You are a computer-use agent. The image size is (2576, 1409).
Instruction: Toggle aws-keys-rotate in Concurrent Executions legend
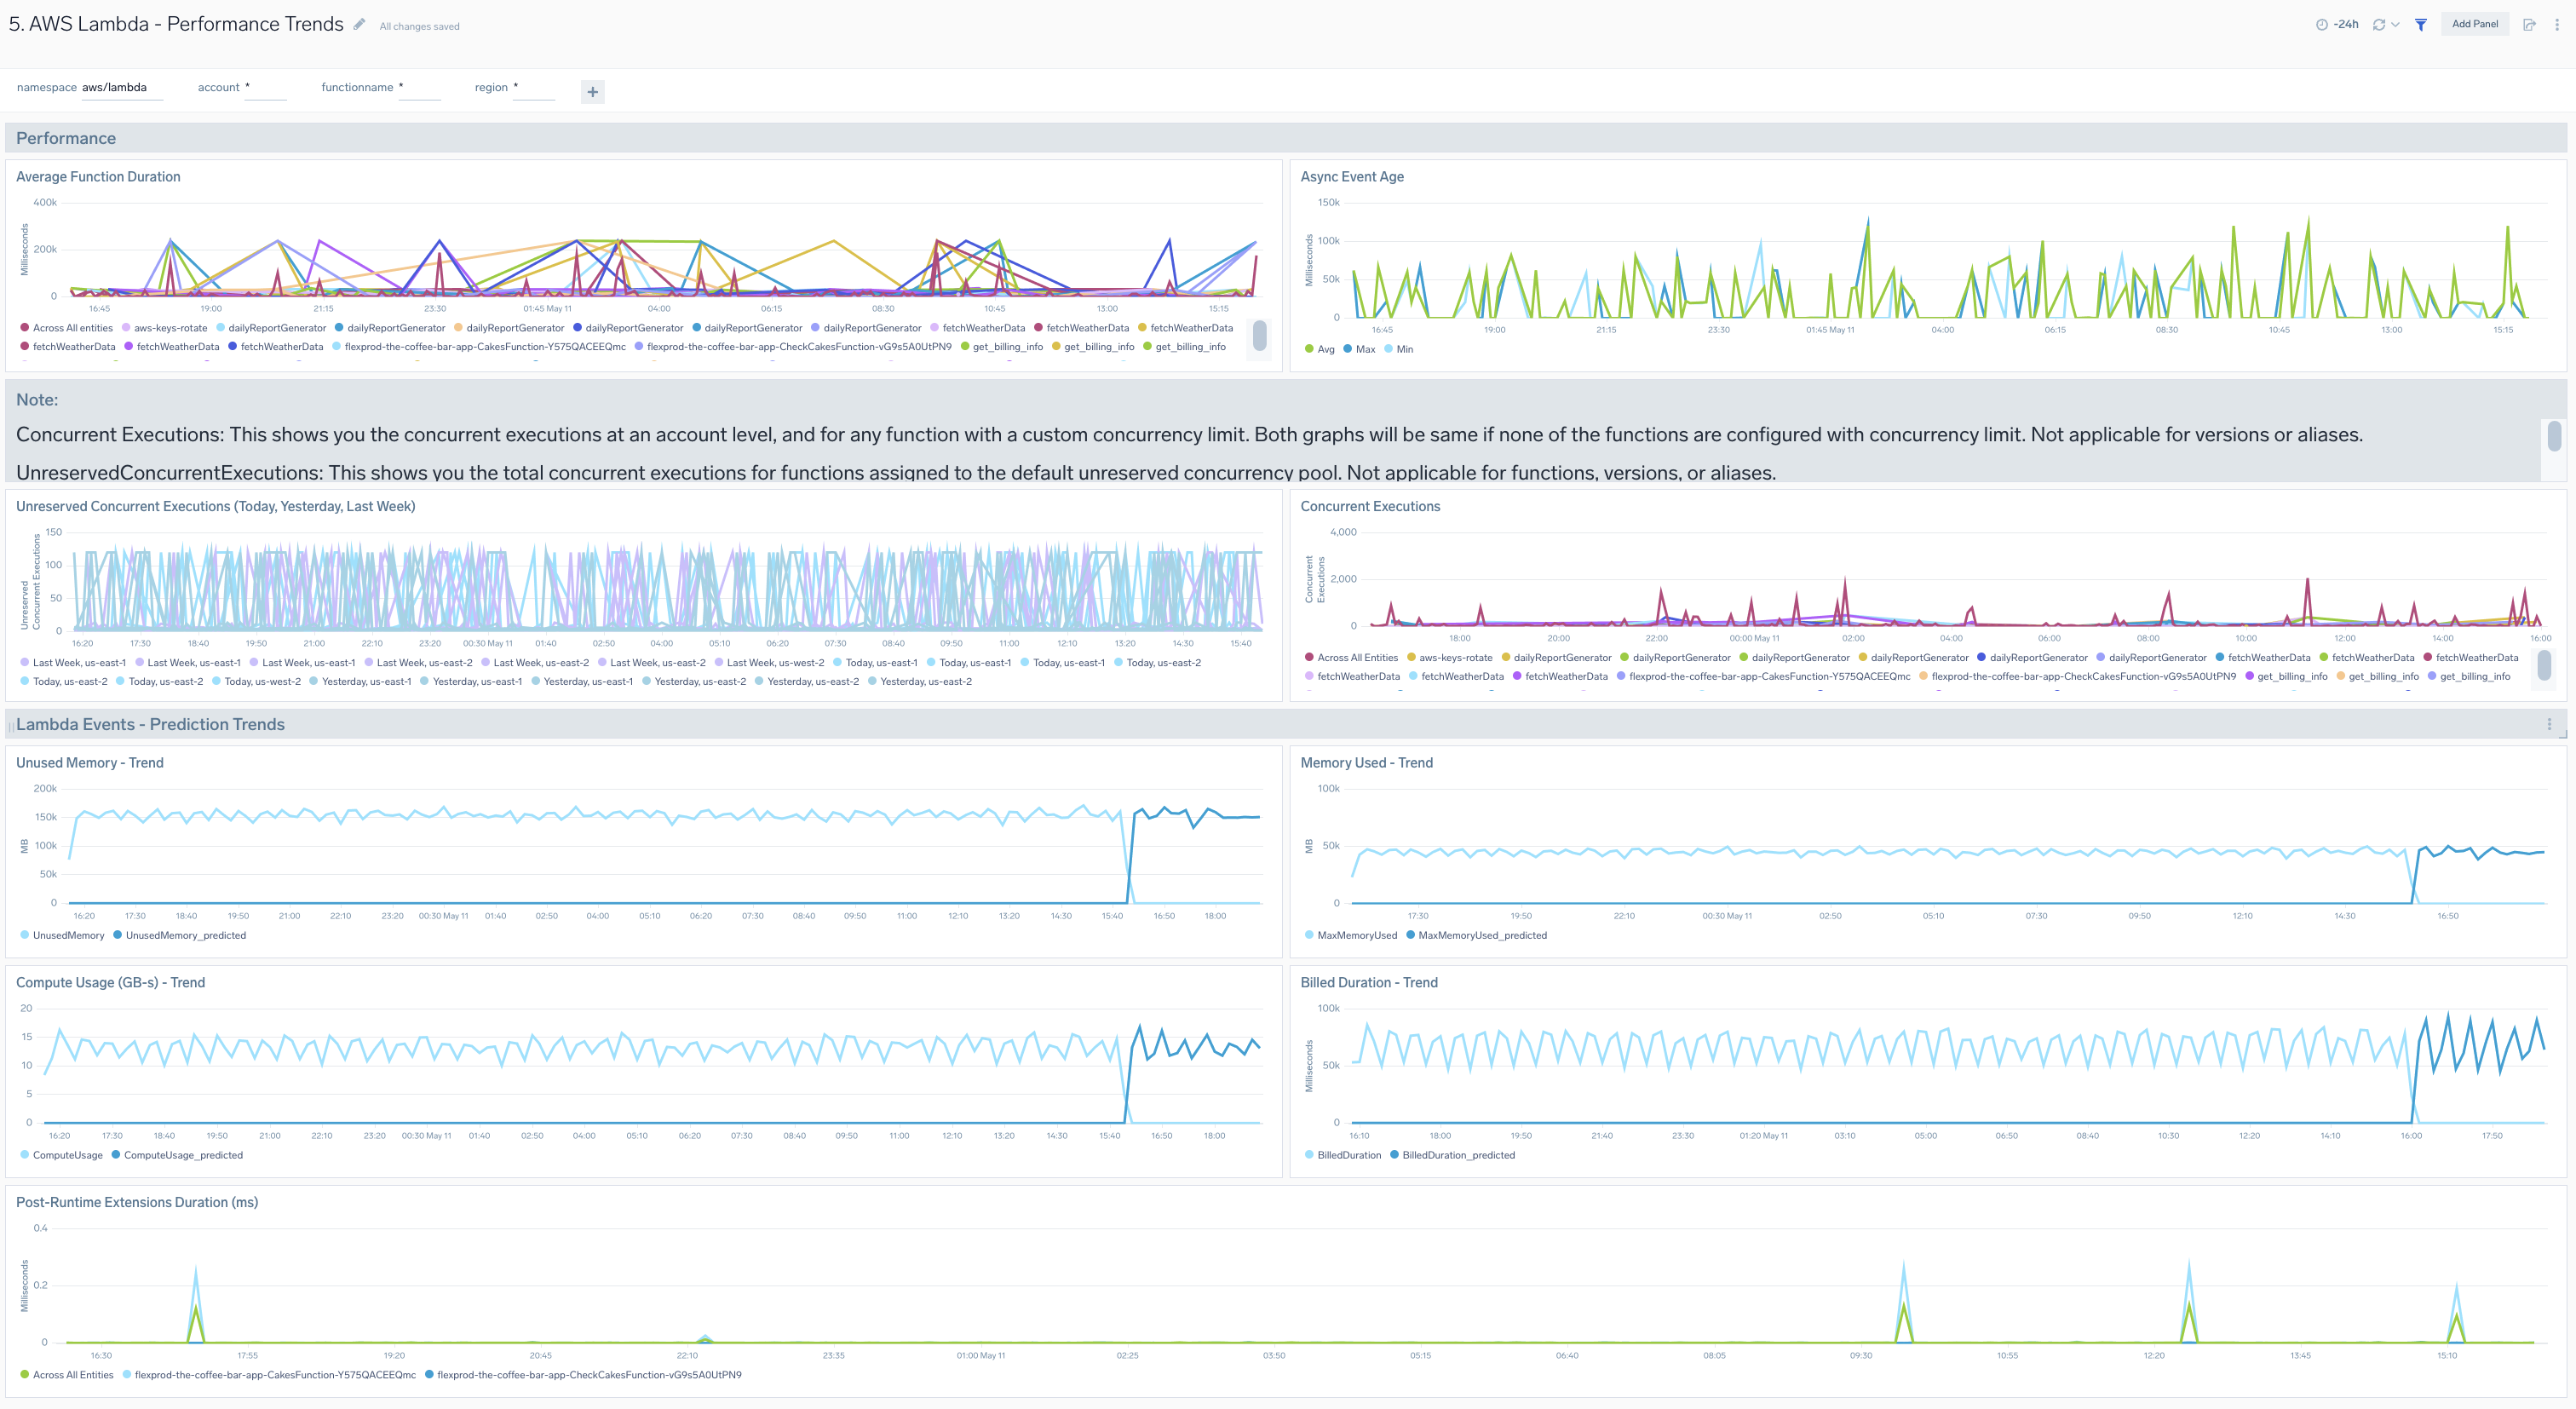click(x=1449, y=658)
